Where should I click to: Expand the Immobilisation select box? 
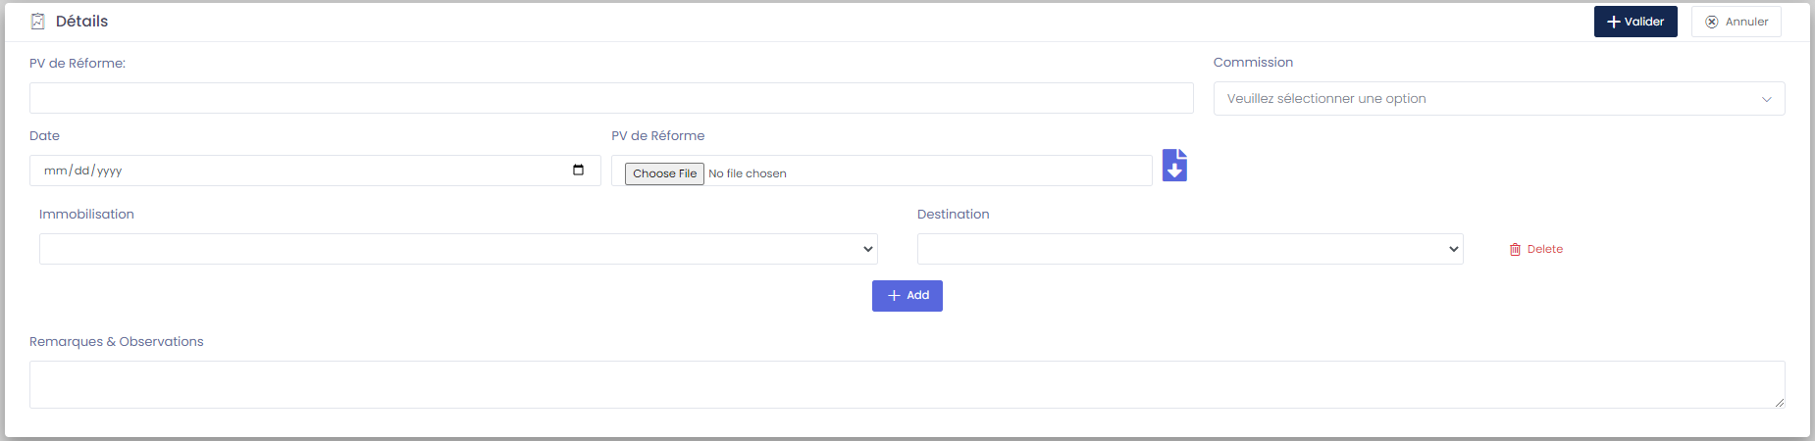(458, 249)
